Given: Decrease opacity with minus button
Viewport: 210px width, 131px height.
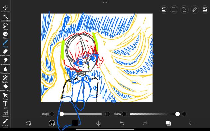Looking at the screenshot, I should [124, 114].
